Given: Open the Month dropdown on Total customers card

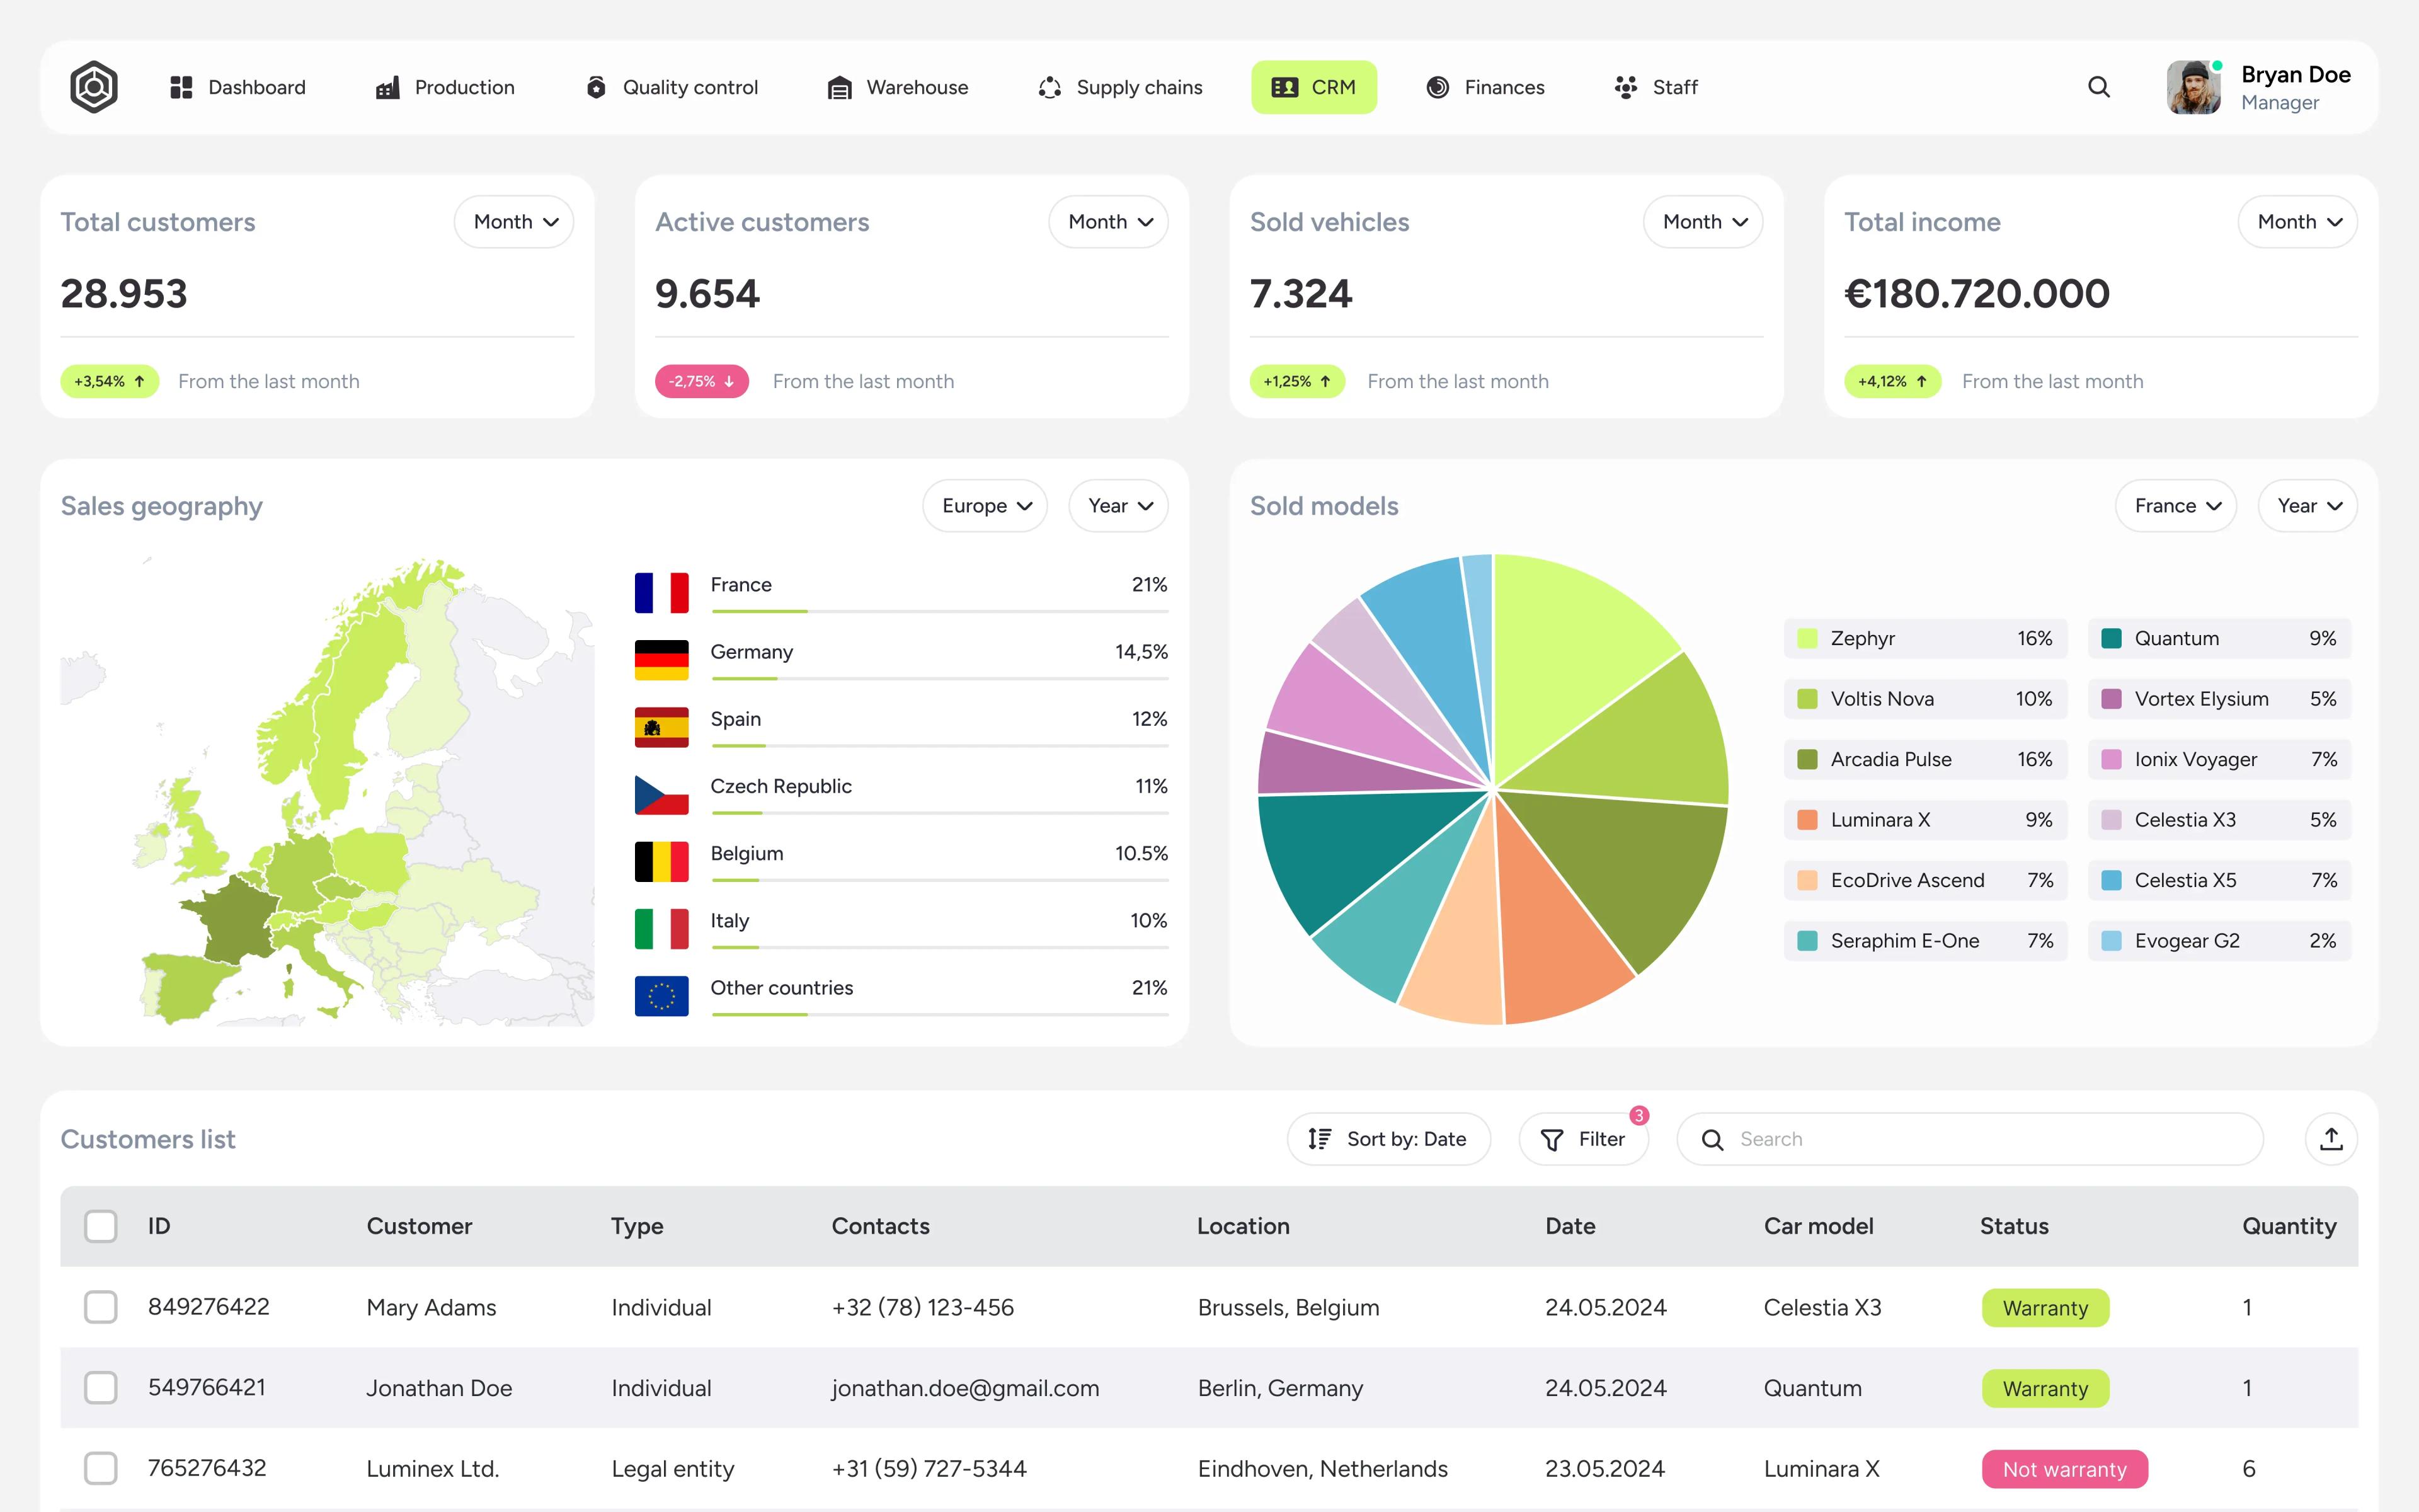Looking at the screenshot, I should [514, 221].
